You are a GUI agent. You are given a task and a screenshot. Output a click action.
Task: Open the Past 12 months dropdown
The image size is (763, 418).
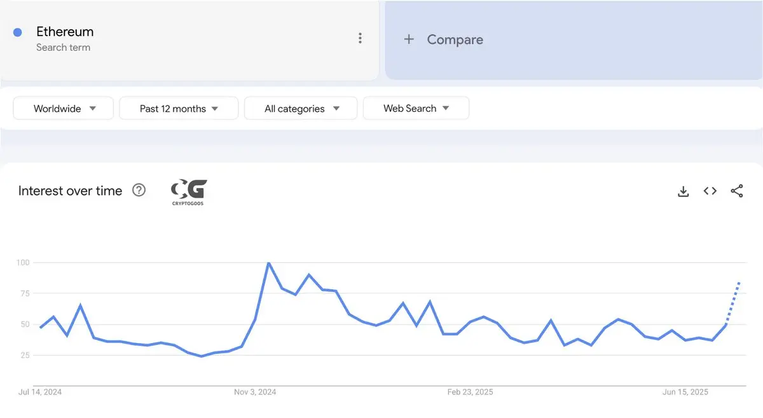(x=179, y=108)
